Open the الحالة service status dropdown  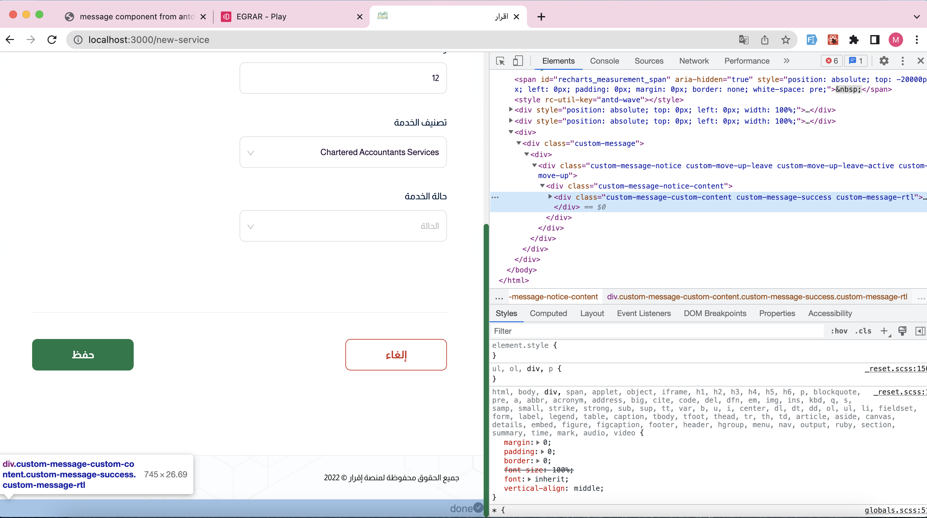(x=343, y=226)
